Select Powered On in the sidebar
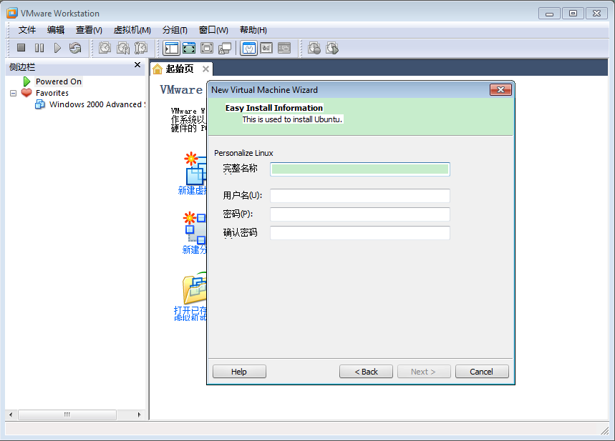The image size is (615, 441). 59,81
